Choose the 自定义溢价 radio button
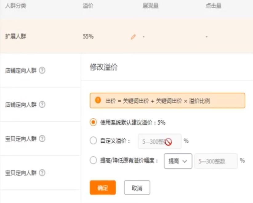 (x=93, y=141)
